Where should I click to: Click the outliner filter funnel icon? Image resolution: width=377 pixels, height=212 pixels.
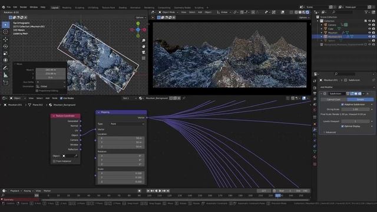(366, 12)
